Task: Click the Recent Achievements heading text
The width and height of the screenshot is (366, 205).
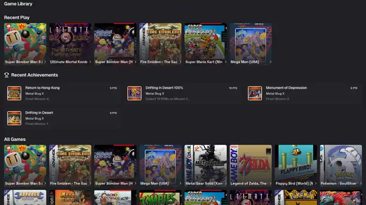Action: (x=35, y=75)
